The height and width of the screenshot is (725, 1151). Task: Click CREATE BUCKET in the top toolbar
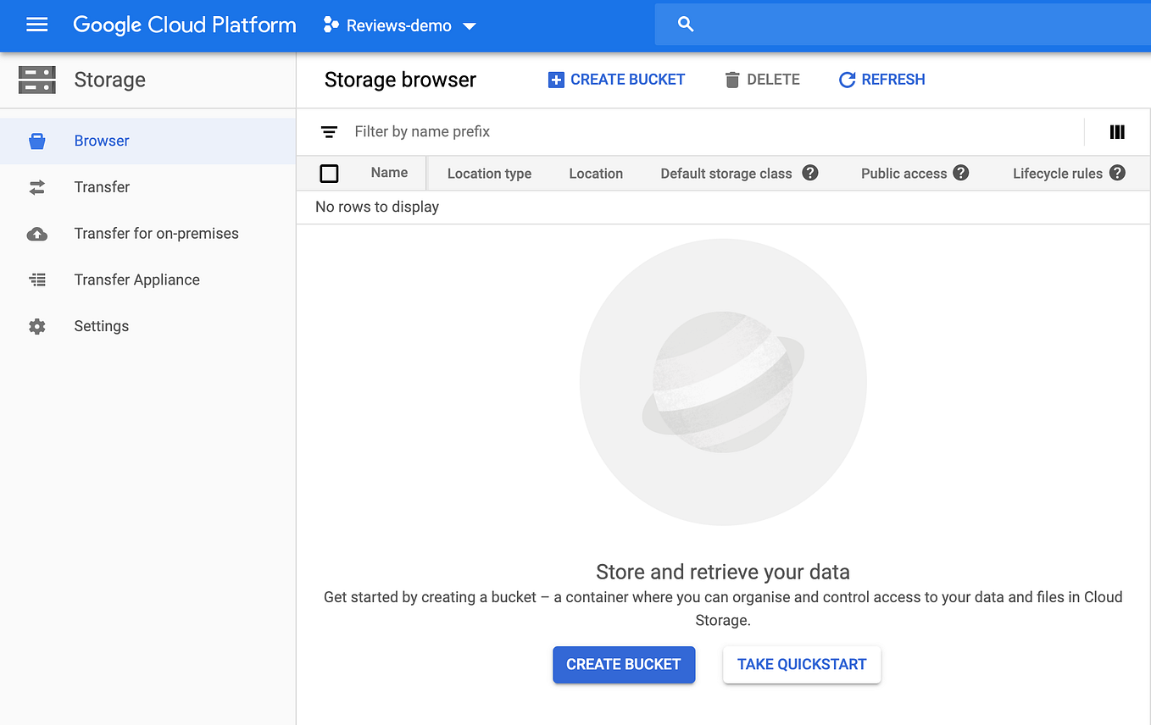pyautogui.click(x=616, y=80)
